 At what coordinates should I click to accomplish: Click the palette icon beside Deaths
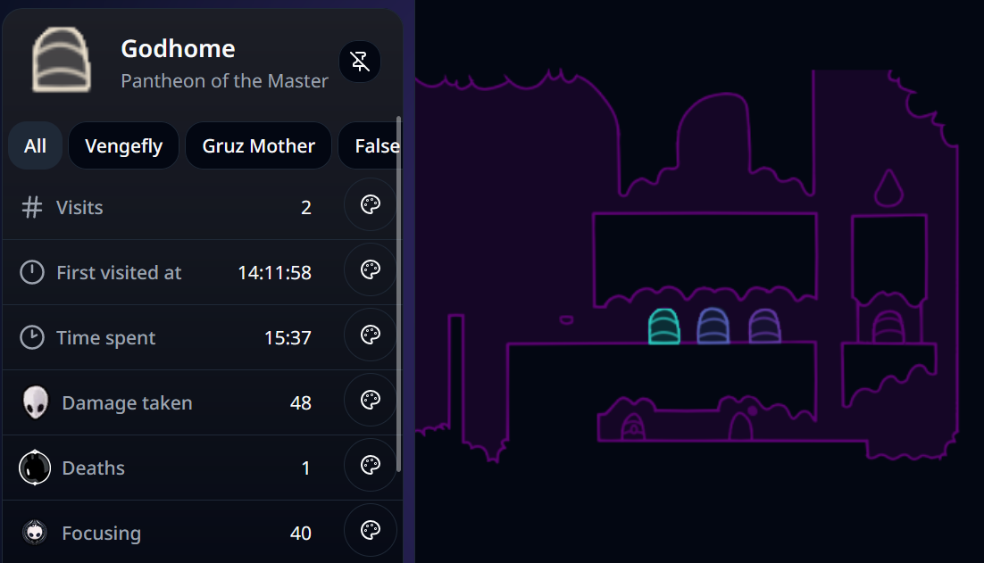click(370, 466)
